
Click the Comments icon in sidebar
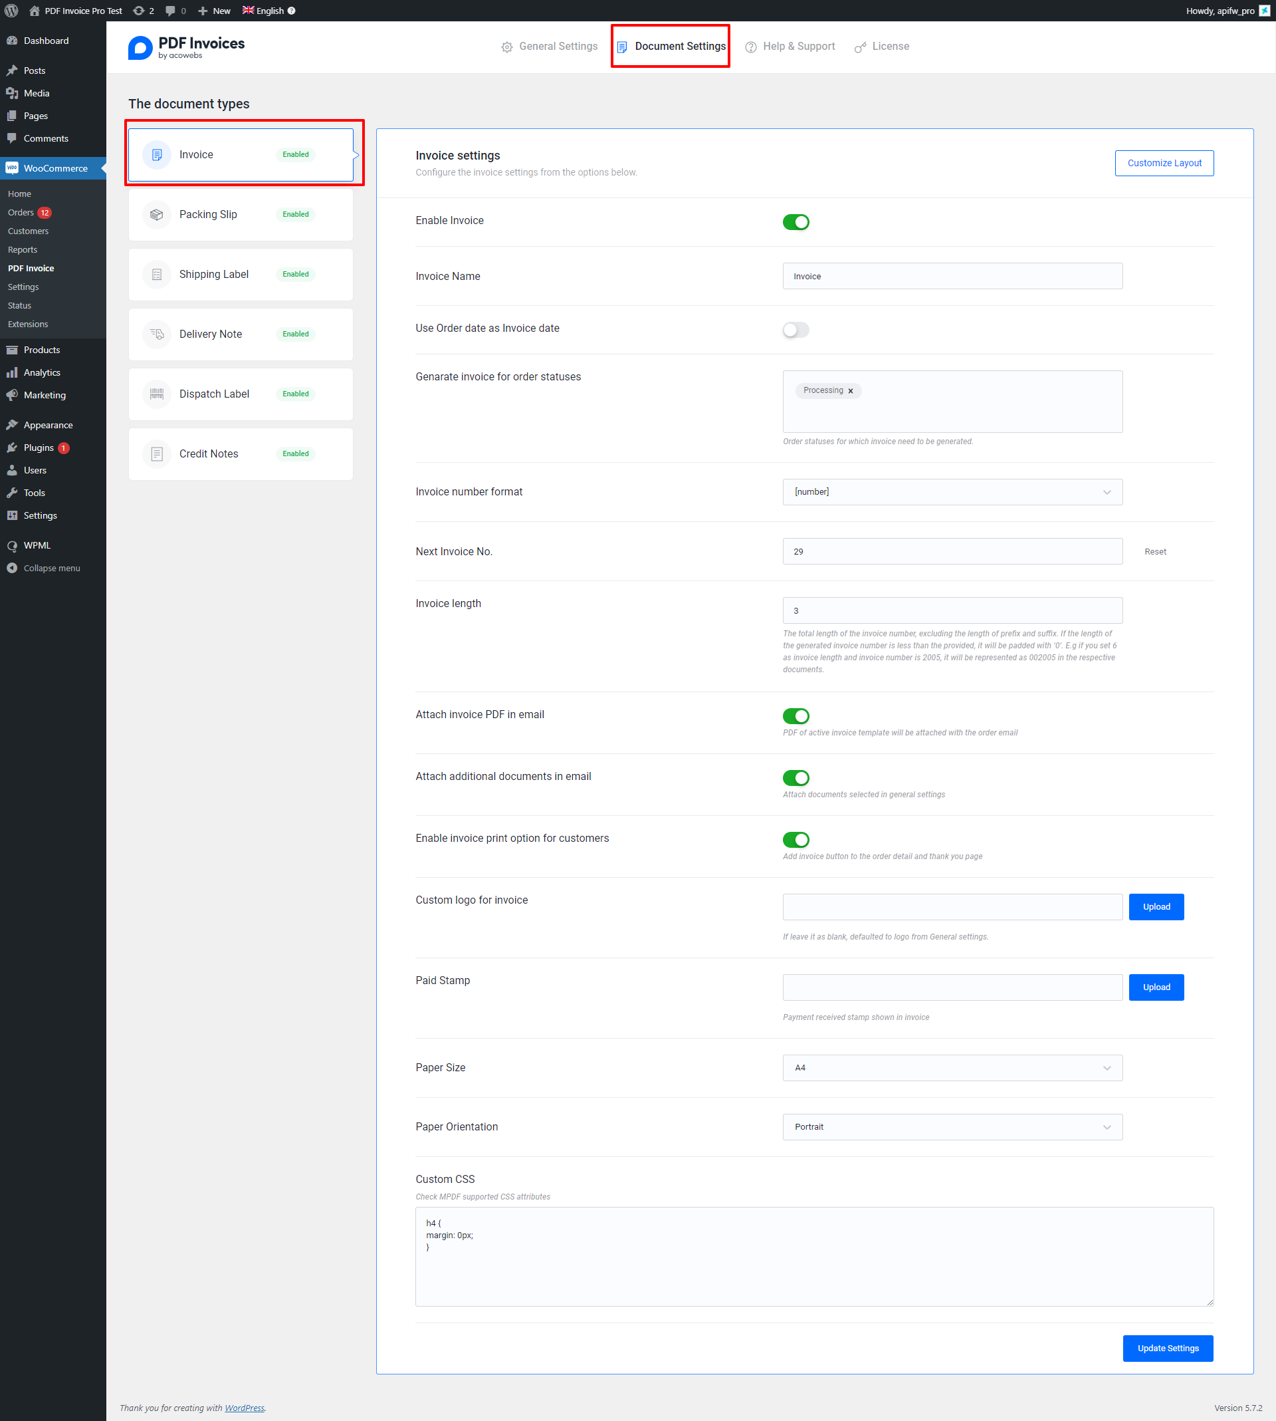pos(12,138)
